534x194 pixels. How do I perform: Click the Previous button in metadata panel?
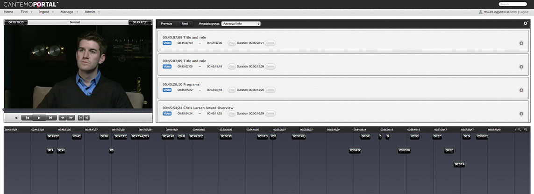[166, 24]
